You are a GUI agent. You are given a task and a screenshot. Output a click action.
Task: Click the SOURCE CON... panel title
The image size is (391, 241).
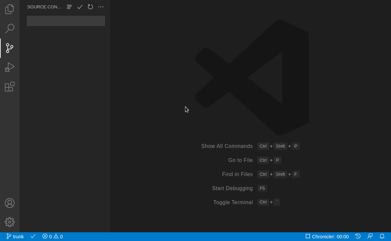pos(45,7)
